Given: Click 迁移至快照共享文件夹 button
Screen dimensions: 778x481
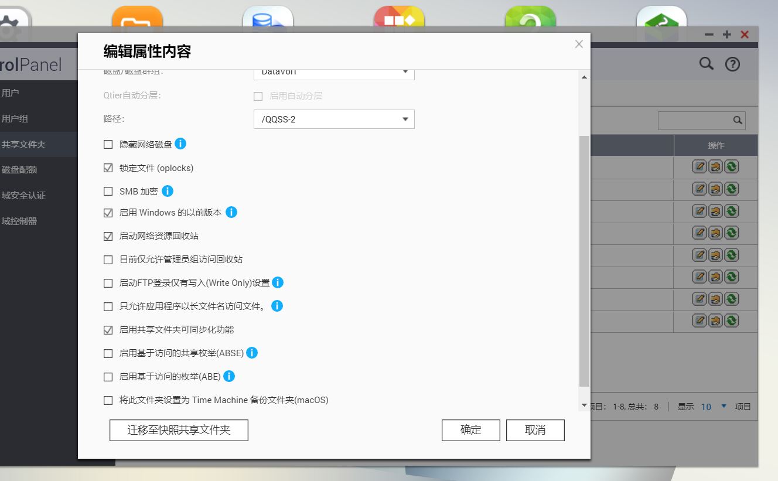Looking at the screenshot, I should (x=179, y=430).
